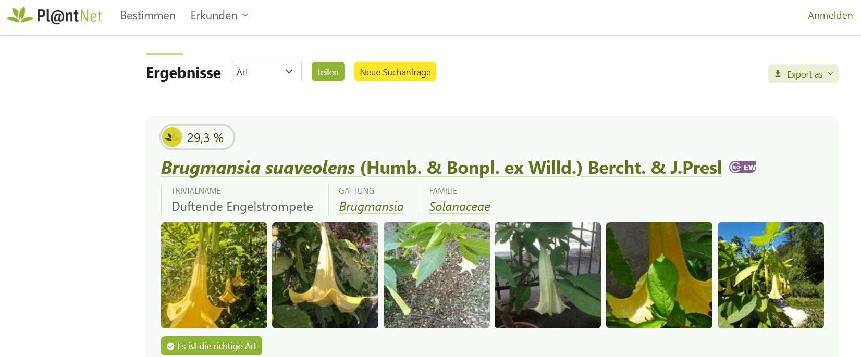
Task: Open the Art rank dropdown
Action: pos(266,72)
